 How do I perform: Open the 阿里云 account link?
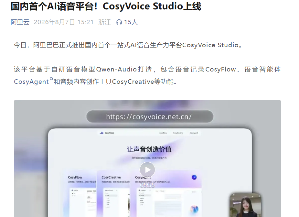click(20, 22)
